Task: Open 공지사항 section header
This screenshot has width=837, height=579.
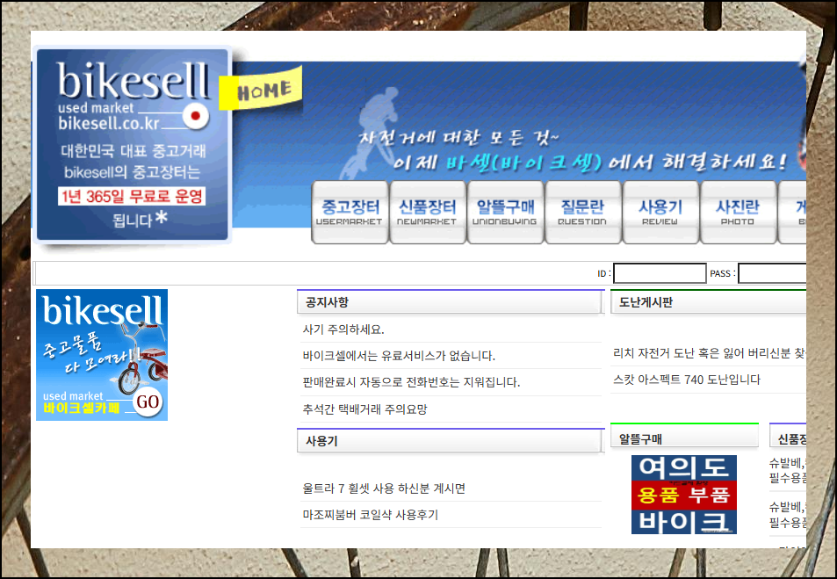Action: pos(450,302)
